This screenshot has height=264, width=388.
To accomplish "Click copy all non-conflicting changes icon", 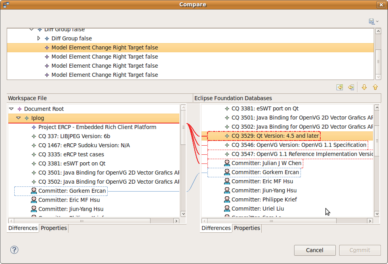I will (340, 87).
